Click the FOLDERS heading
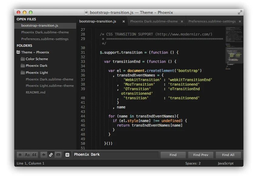Screen dimensions: 258x180 click(x=24, y=46)
